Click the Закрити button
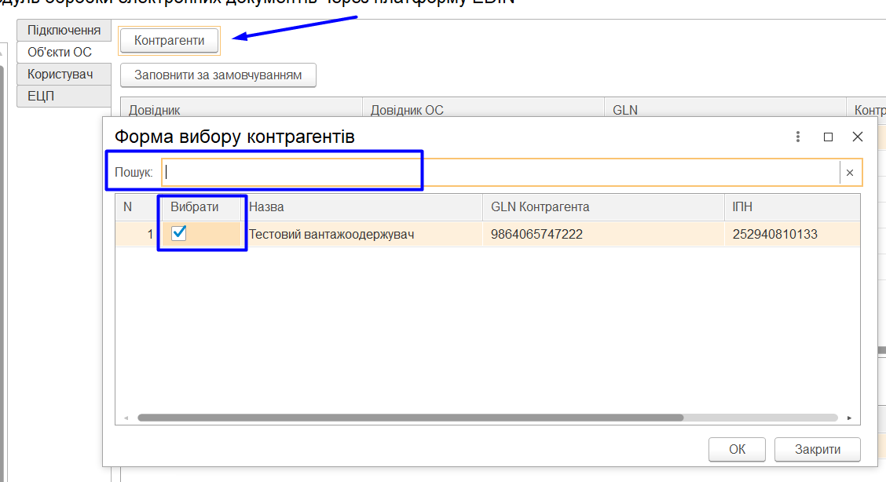 (x=817, y=449)
